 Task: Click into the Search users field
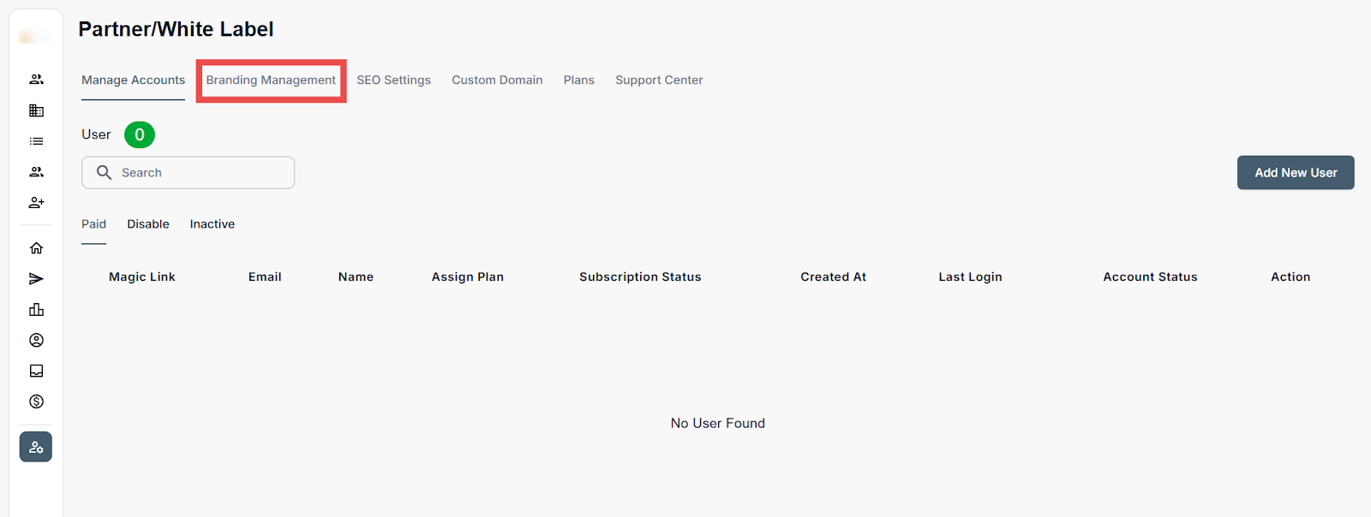tap(197, 173)
